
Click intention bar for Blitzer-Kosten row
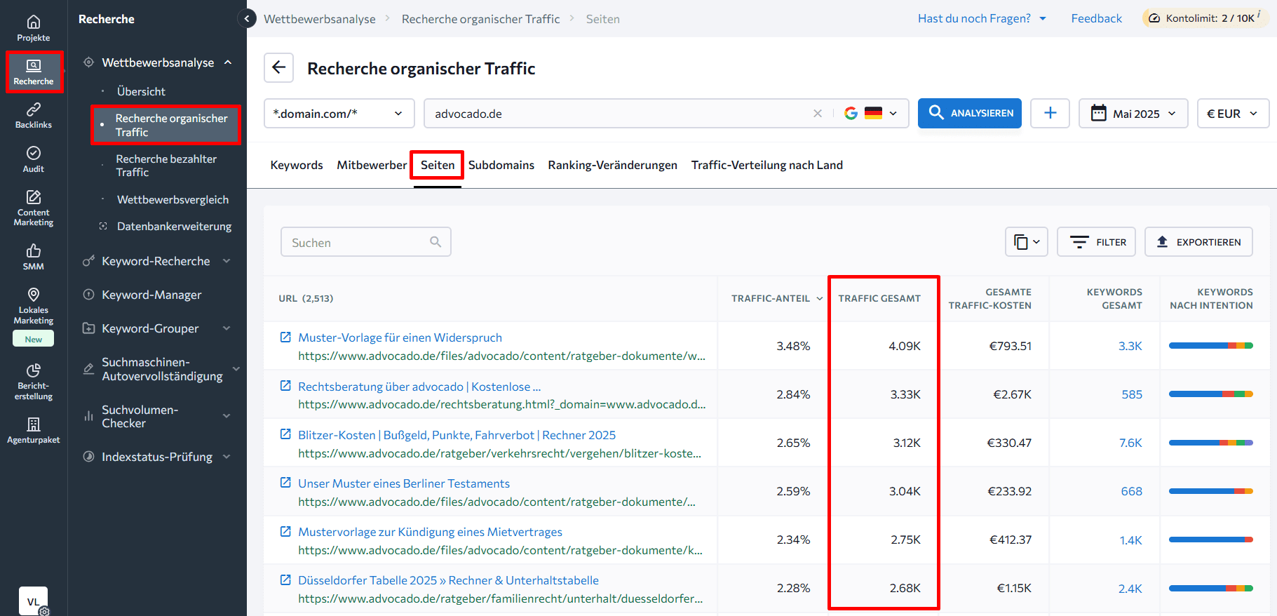1210,443
